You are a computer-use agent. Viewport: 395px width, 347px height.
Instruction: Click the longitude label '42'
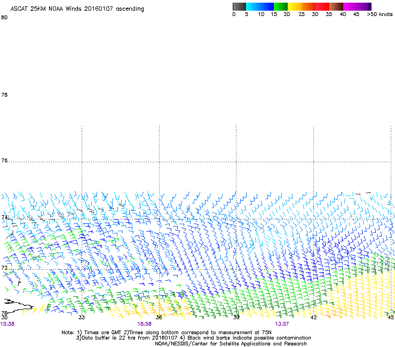(313, 317)
